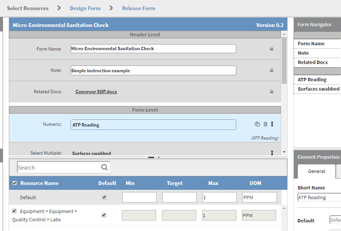The width and height of the screenshot is (341, 231).
Task: Click the UOM column header
Action: click(x=255, y=183)
